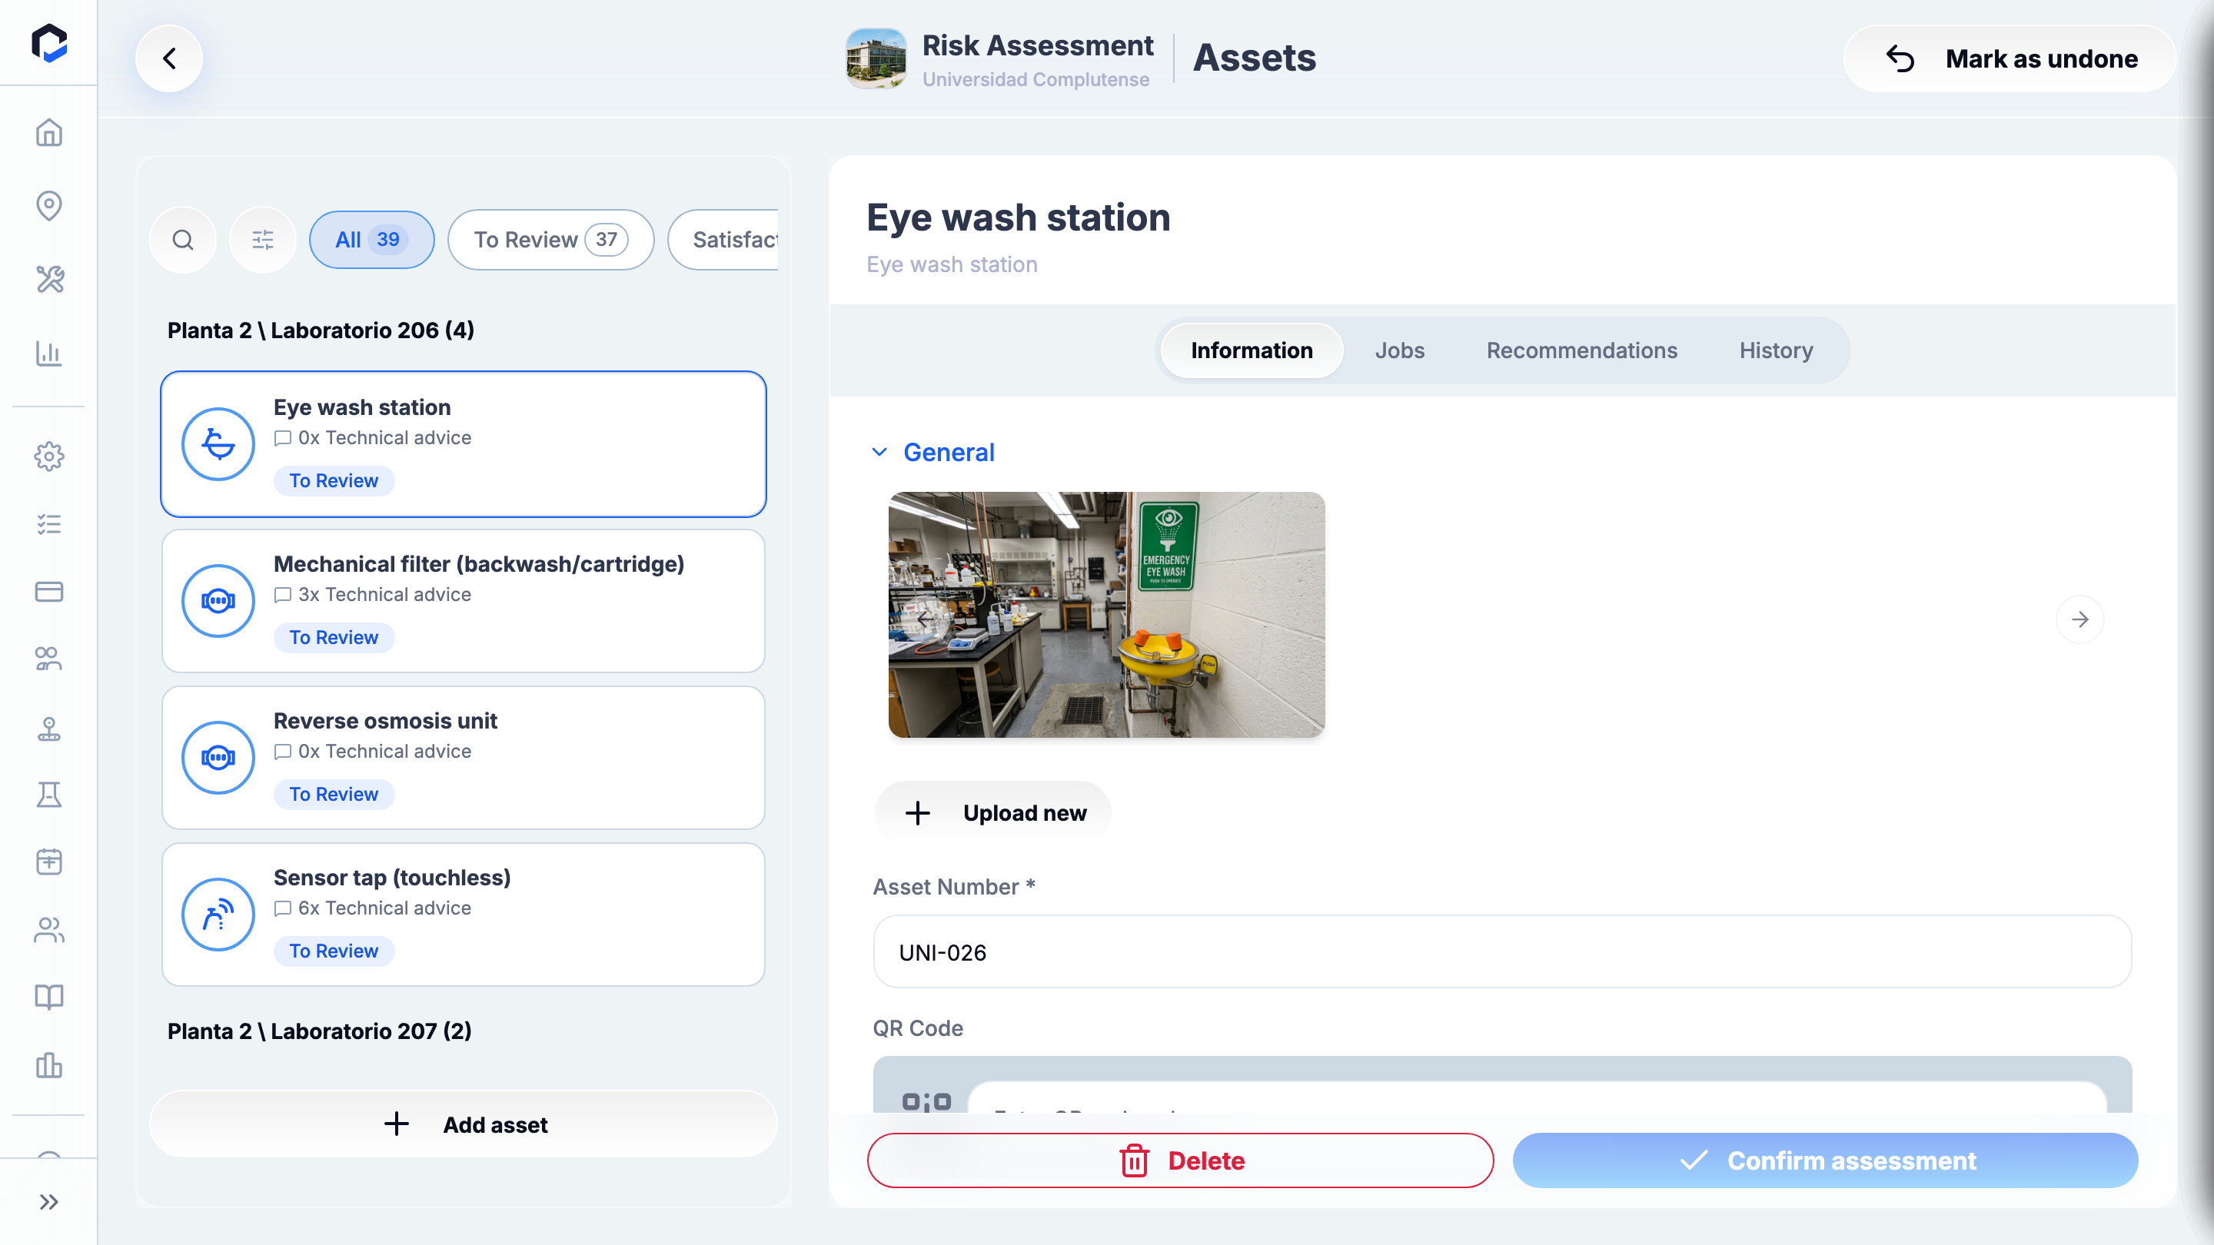The width and height of the screenshot is (2214, 1245).
Task: Open the filter sliders icon
Action: click(x=263, y=240)
